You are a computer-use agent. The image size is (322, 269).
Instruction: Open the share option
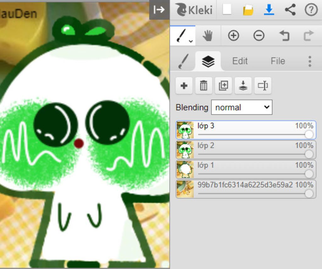point(290,10)
